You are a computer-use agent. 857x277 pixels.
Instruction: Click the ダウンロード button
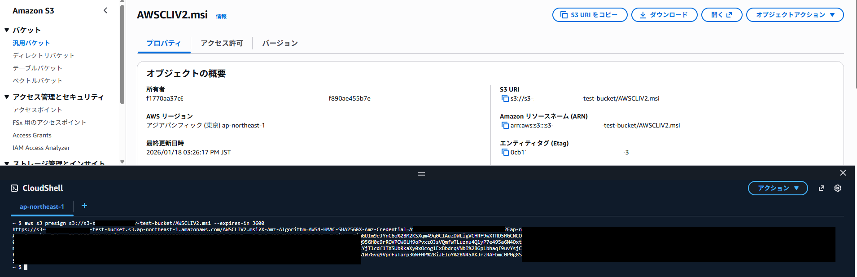point(664,15)
